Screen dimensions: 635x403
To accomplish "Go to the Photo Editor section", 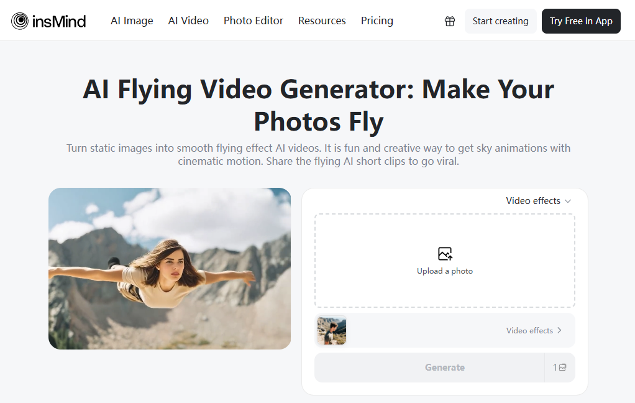I will [254, 21].
